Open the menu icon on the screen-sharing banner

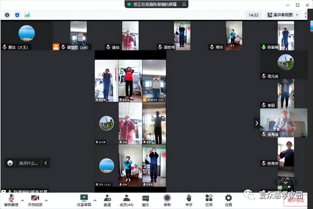pos(184,4)
